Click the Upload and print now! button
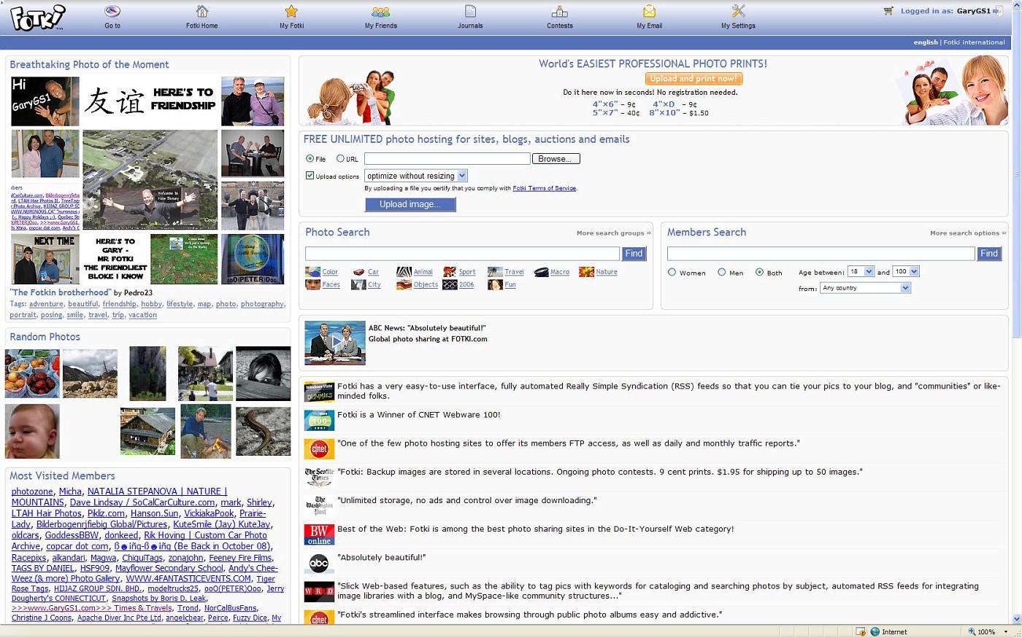 [693, 79]
